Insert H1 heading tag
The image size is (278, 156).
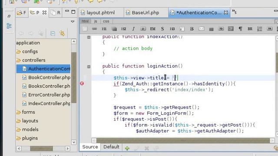point(104,29)
